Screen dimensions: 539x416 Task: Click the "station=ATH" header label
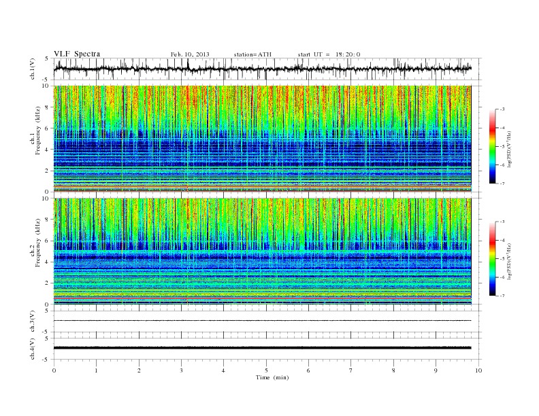click(252, 54)
